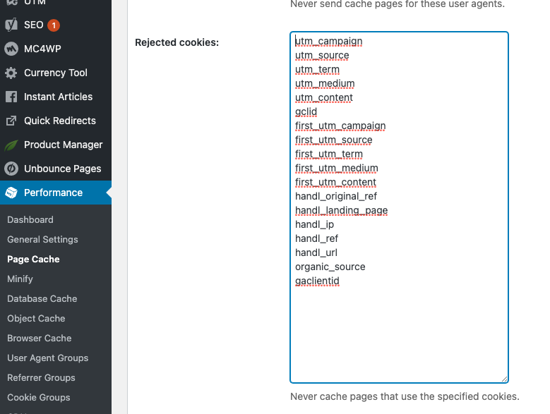Open Object Cache settings

coord(36,318)
